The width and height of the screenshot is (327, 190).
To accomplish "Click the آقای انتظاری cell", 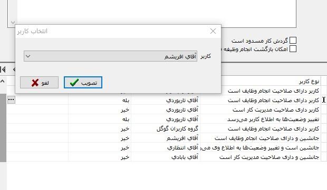I will pyautogui.click(x=182, y=147).
